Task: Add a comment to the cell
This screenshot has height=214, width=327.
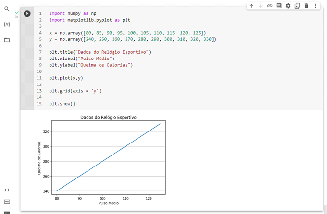Action: [x=279, y=6]
